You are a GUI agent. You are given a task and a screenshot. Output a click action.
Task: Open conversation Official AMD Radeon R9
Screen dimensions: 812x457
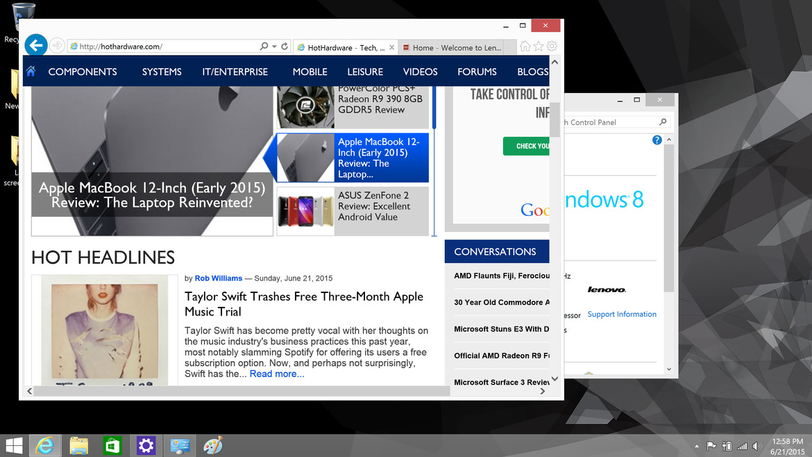pos(501,356)
